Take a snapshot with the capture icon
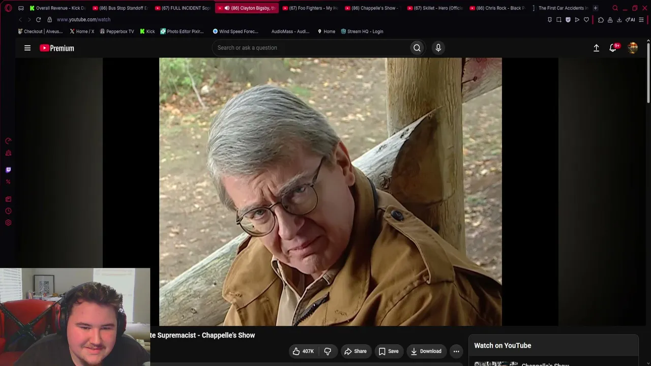The image size is (651, 366). click(559, 20)
